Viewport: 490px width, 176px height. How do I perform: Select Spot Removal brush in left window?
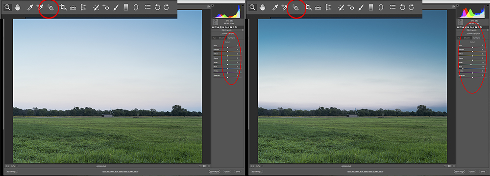[97, 7]
